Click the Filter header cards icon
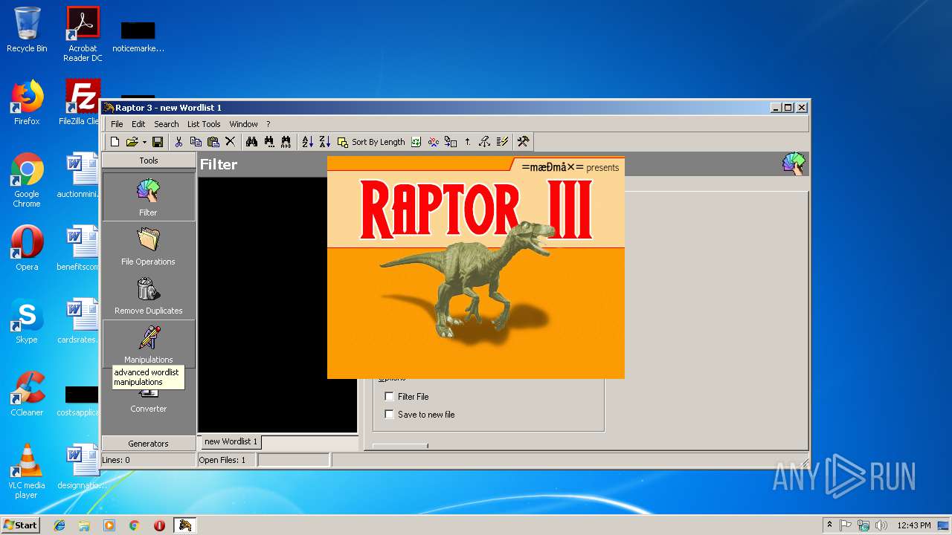952x535 pixels. [x=794, y=163]
